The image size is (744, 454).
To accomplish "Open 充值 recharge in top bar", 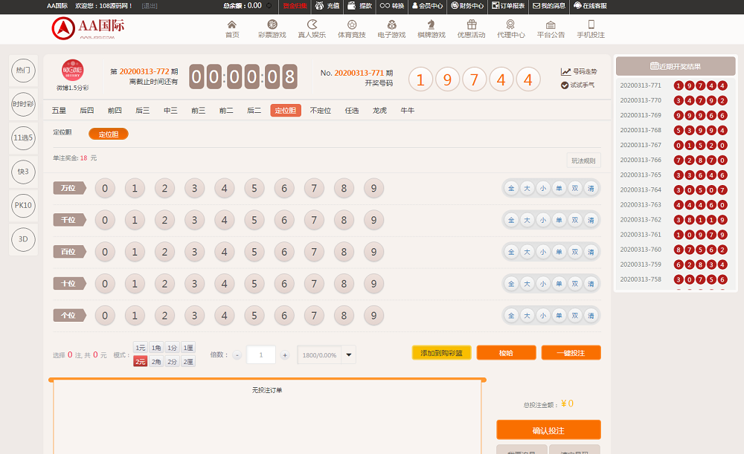I will point(327,6).
